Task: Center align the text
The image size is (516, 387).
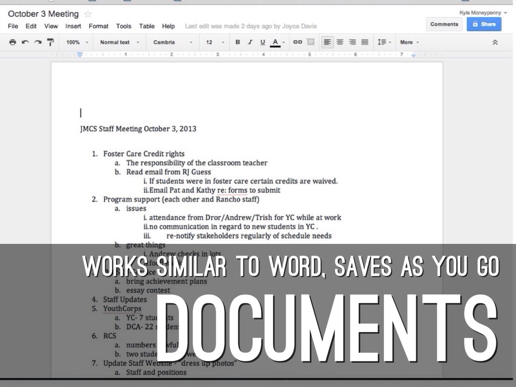Action: coord(340,42)
